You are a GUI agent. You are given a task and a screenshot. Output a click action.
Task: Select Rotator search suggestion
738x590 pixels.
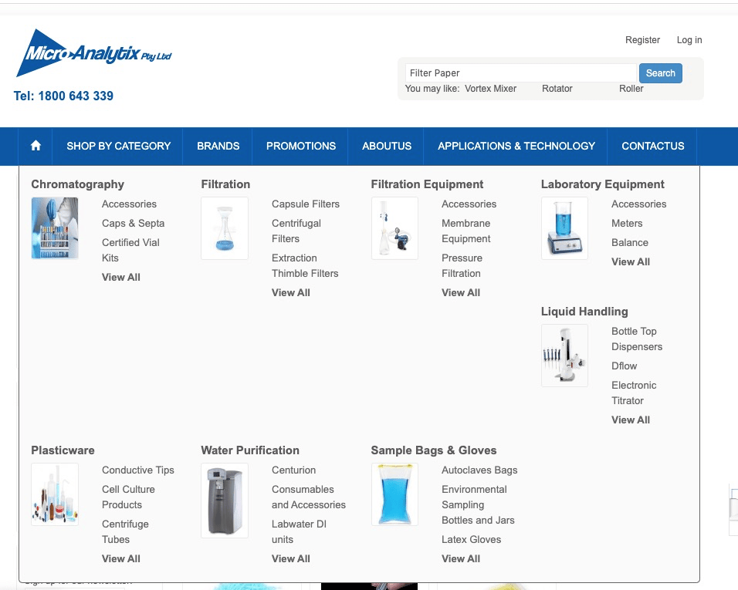[x=557, y=89]
